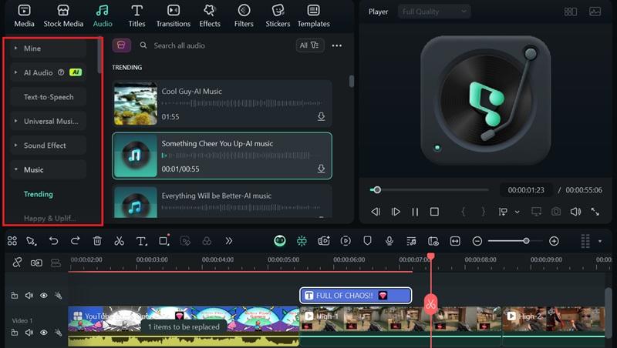
Task: Hide the title track with the eye
Action: pyautogui.click(x=44, y=296)
